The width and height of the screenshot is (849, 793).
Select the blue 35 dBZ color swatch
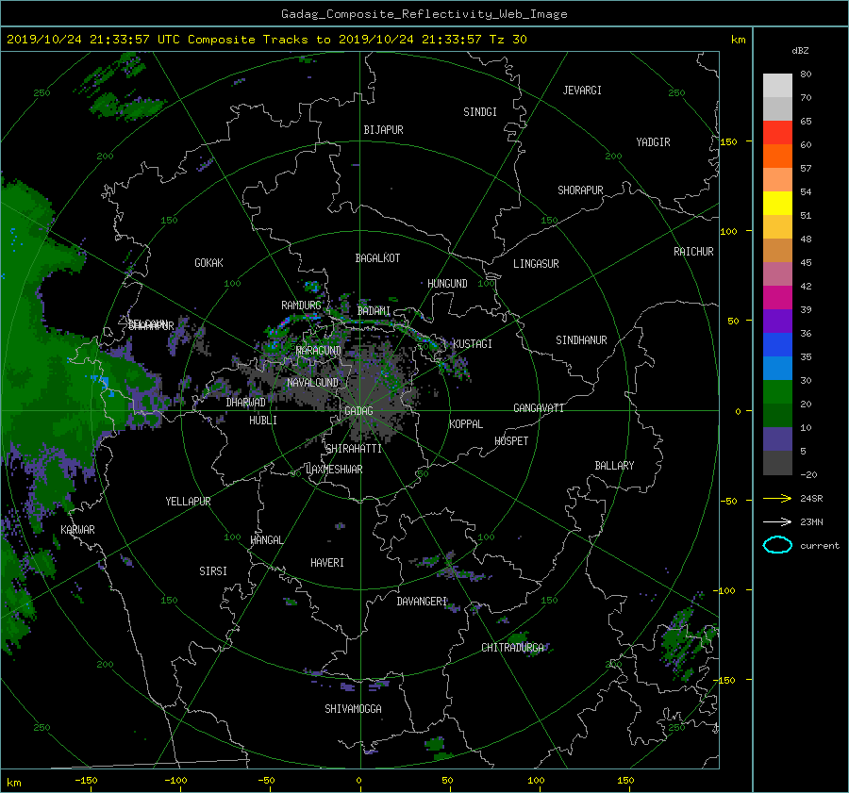click(777, 345)
